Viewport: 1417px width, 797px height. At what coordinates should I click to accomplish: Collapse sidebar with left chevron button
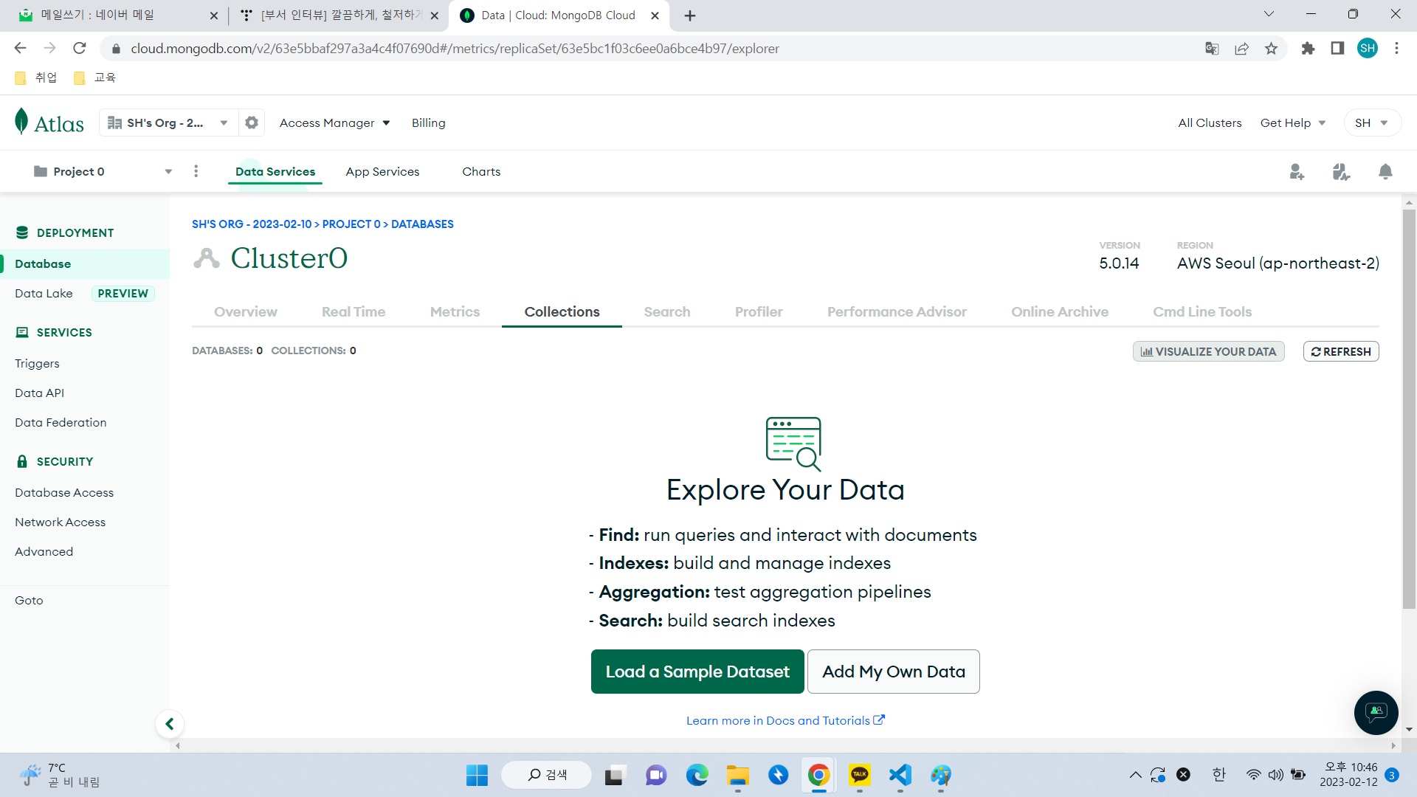[x=170, y=724]
